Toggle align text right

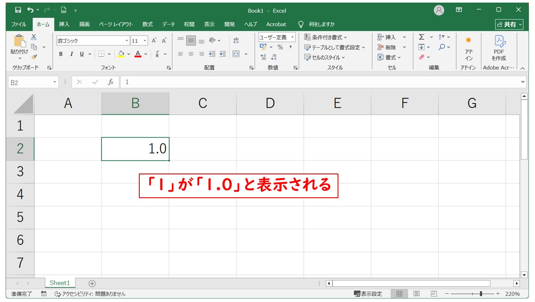201,54
